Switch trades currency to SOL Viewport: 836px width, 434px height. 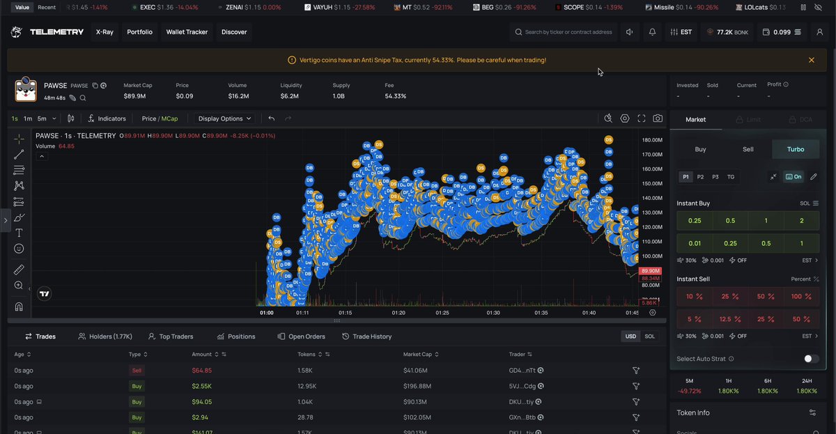pyautogui.click(x=649, y=336)
